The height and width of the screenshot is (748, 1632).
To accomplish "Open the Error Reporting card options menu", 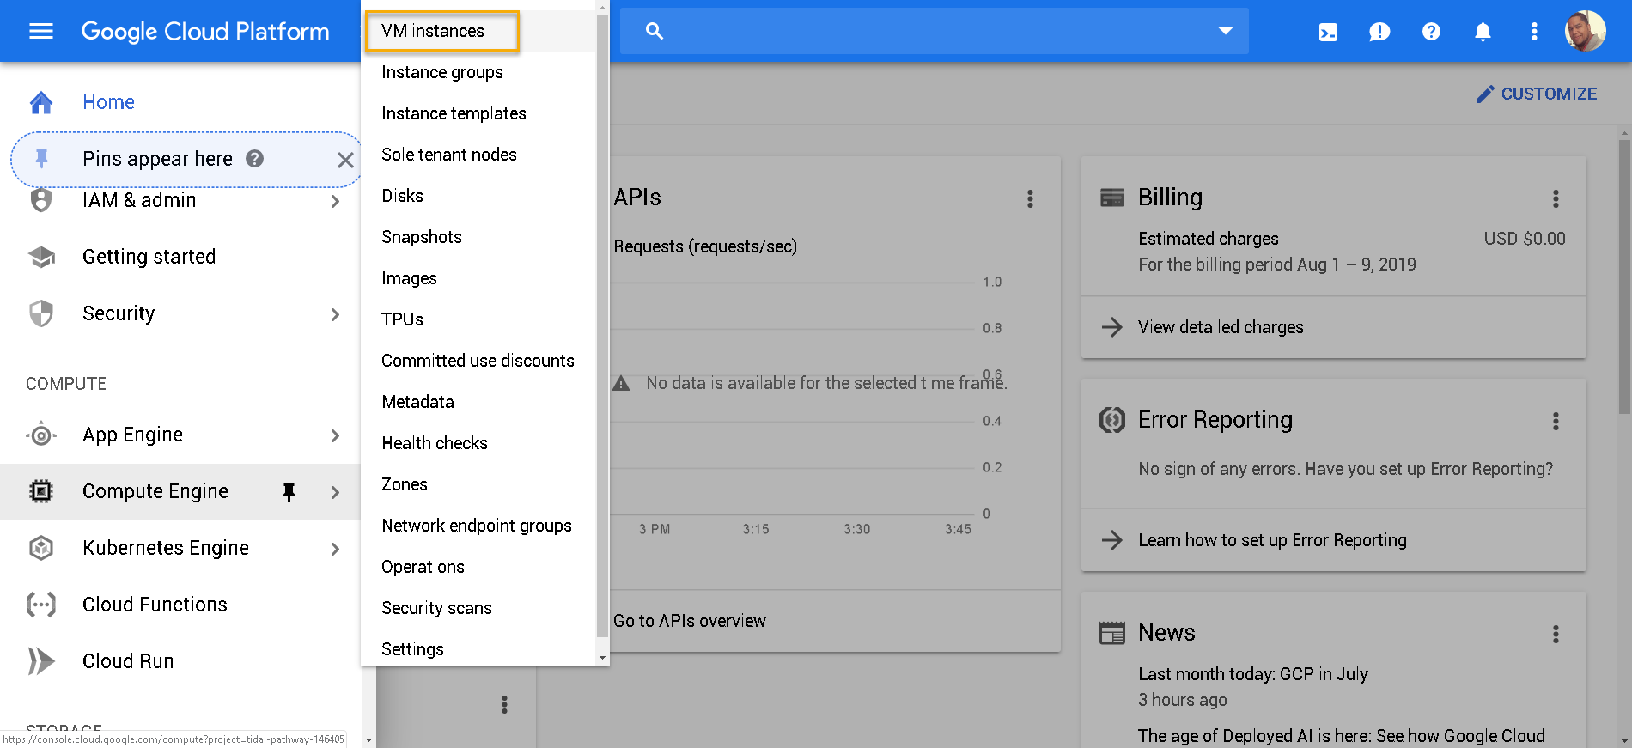I will [1556, 421].
